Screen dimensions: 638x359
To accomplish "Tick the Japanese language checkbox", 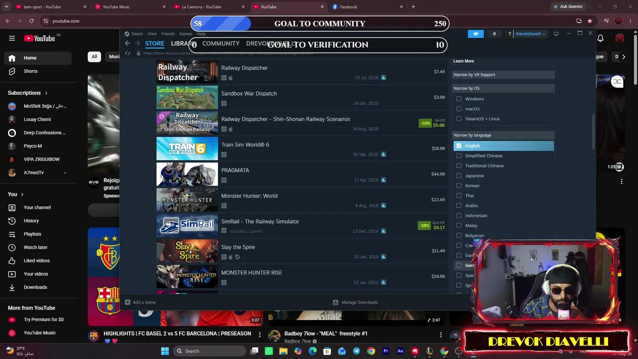I will pos(459,176).
